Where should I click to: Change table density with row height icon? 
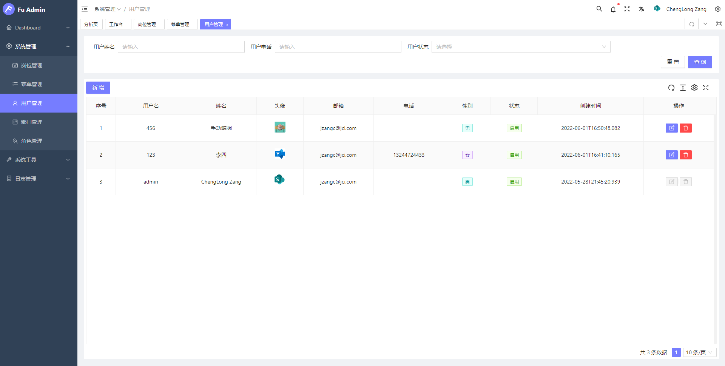pyautogui.click(x=683, y=88)
